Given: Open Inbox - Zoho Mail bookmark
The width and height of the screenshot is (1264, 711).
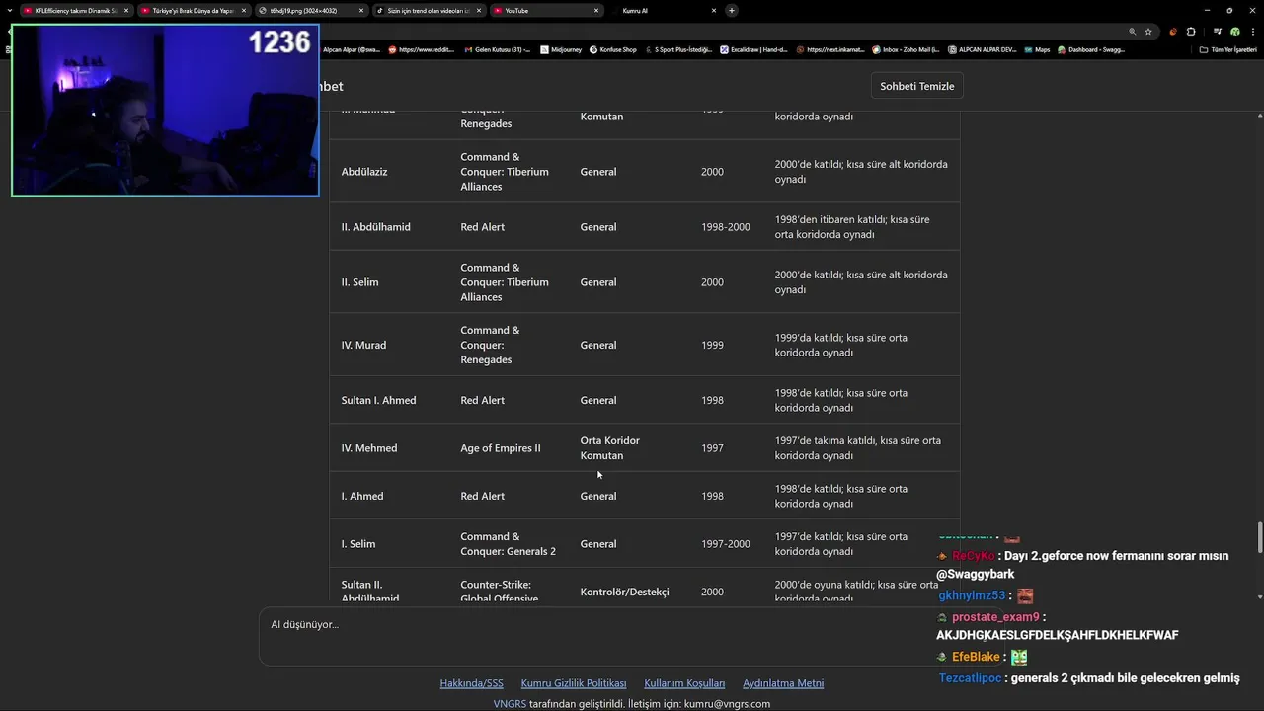Looking at the screenshot, I should 906,49.
